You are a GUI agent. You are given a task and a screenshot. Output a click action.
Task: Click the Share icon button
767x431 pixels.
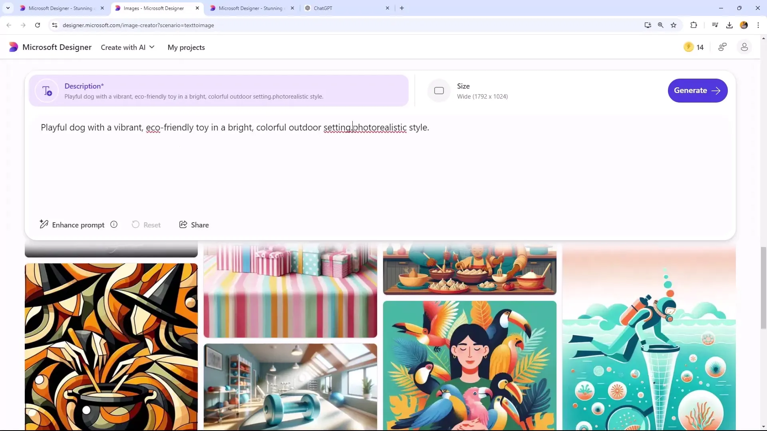click(183, 225)
